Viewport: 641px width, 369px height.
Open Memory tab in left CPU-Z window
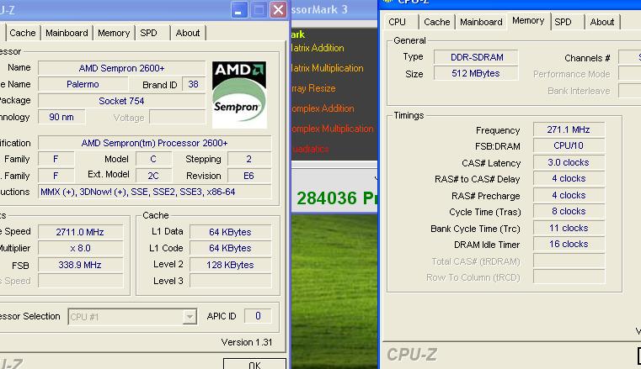pyautogui.click(x=114, y=33)
